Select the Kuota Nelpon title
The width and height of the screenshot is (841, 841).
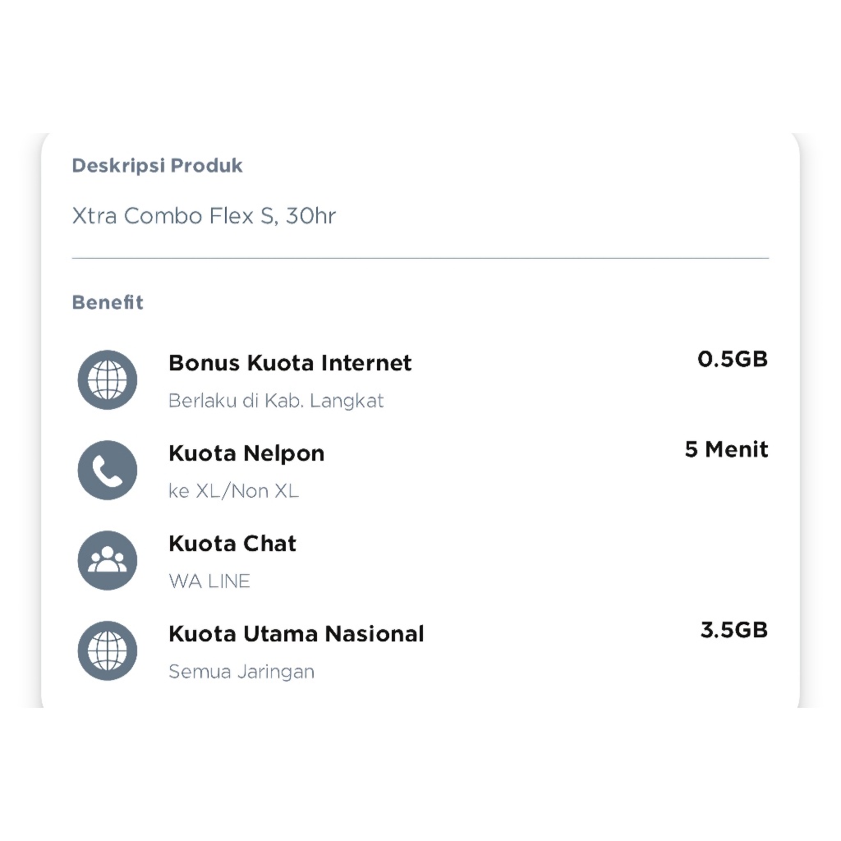click(x=246, y=453)
